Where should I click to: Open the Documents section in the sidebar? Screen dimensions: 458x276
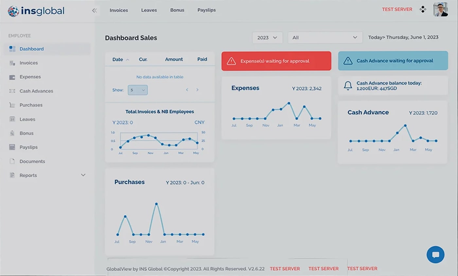coord(12,161)
